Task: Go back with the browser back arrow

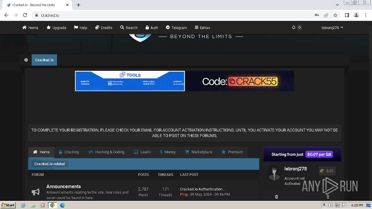Action: (6, 15)
